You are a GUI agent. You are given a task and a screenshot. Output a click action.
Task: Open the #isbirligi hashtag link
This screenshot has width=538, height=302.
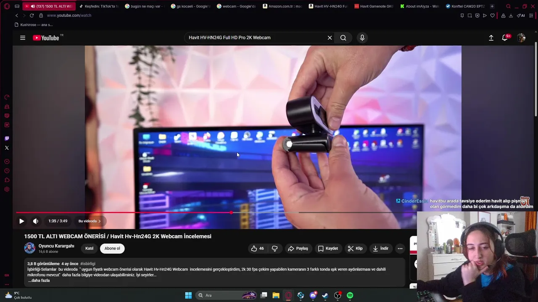click(x=88, y=264)
